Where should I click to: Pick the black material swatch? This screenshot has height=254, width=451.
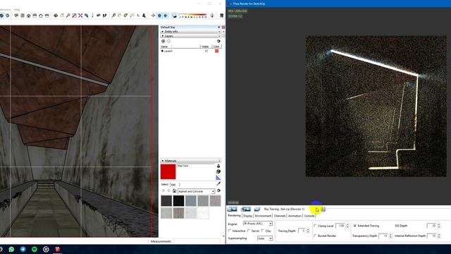click(x=178, y=200)
